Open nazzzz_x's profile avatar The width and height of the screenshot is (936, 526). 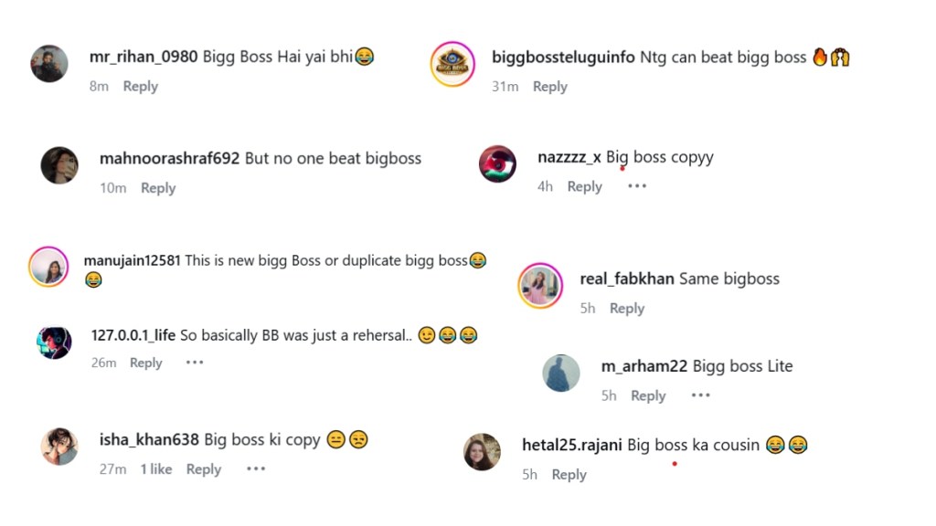[498, 163]
